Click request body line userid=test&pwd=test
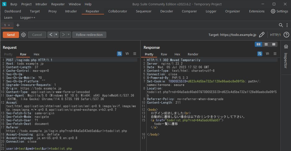Image resolution: width=291 pixels, height=151 pixels. click(x=39, y=148)
